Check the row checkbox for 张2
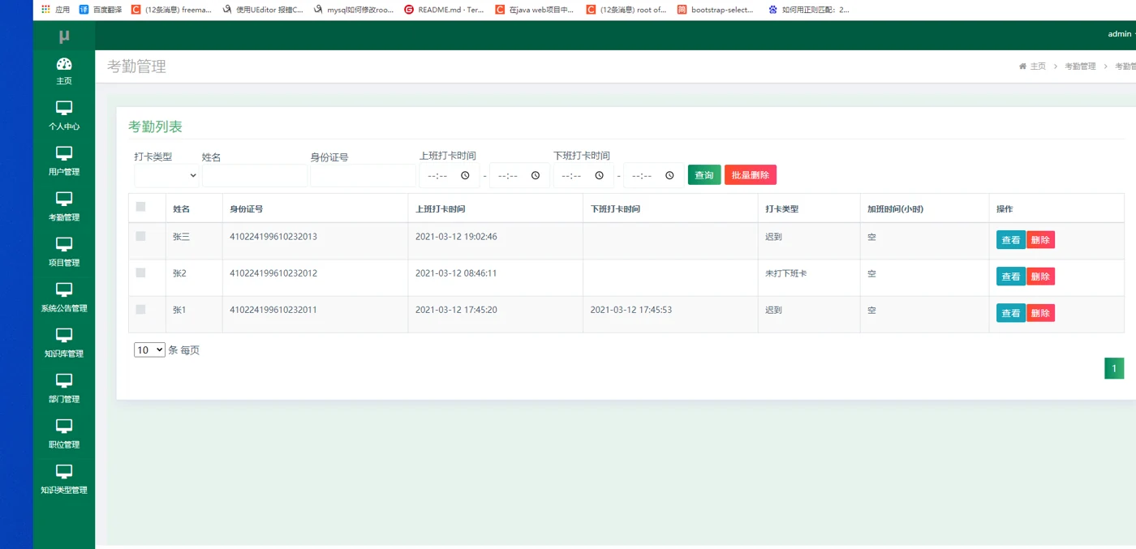The image size is (1136, 549). pos(140,272)
